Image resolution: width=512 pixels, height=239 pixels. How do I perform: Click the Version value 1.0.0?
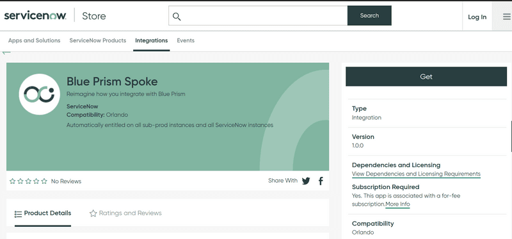coord(358,146)
